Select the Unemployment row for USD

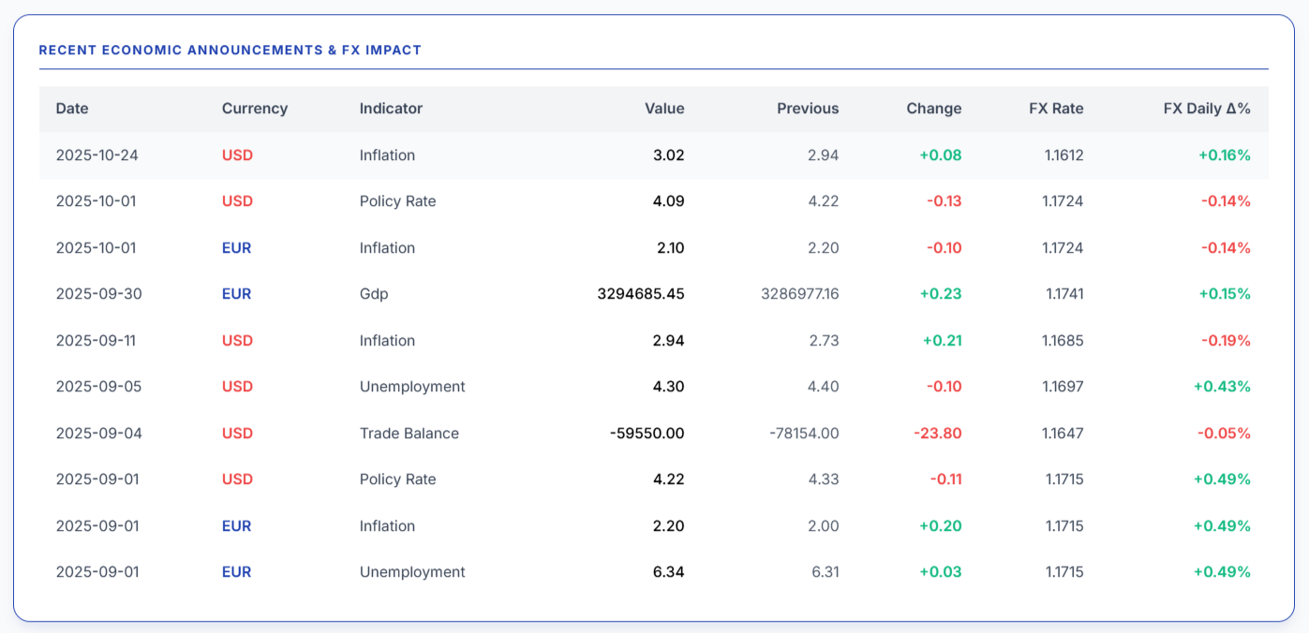(412, 386)
